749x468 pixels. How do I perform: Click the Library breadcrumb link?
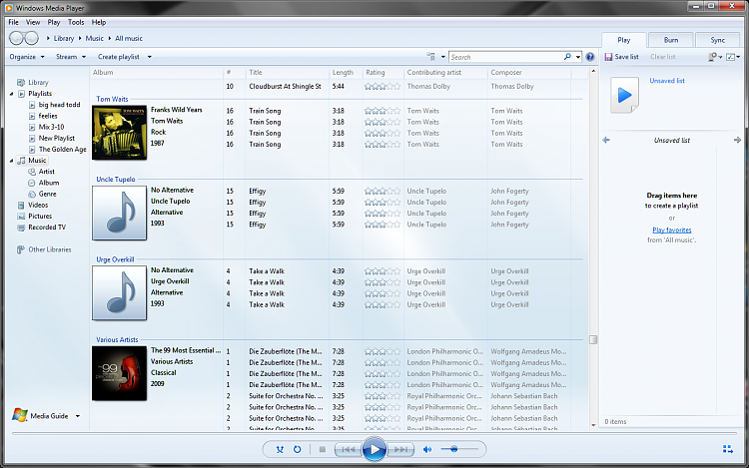point(64,38)
